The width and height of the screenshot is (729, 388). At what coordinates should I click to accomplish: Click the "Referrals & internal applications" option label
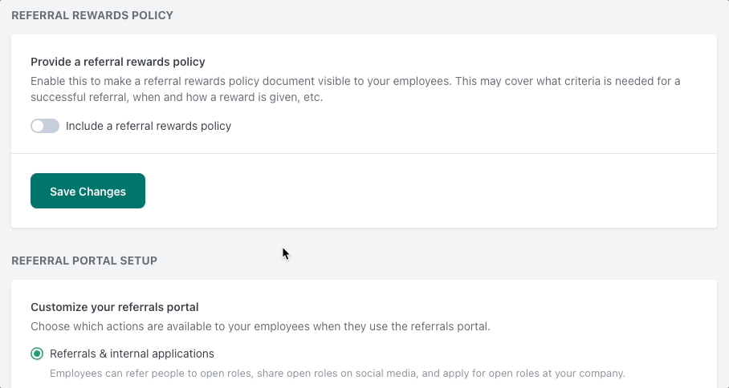pyautogui.click(x=132, y=354)
